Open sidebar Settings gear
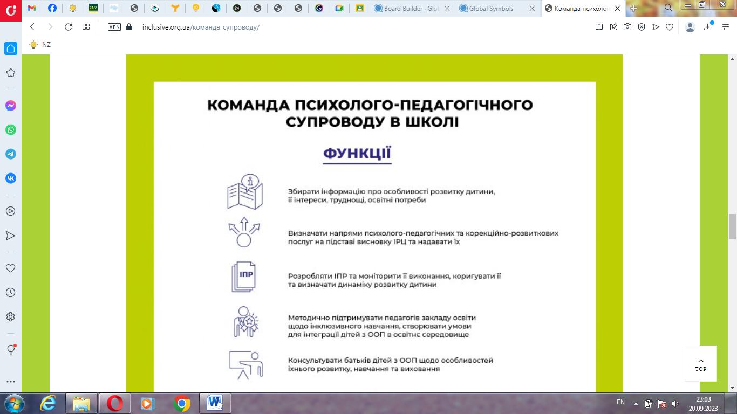Viewport: 737px width, 414px height. (11, 317)
